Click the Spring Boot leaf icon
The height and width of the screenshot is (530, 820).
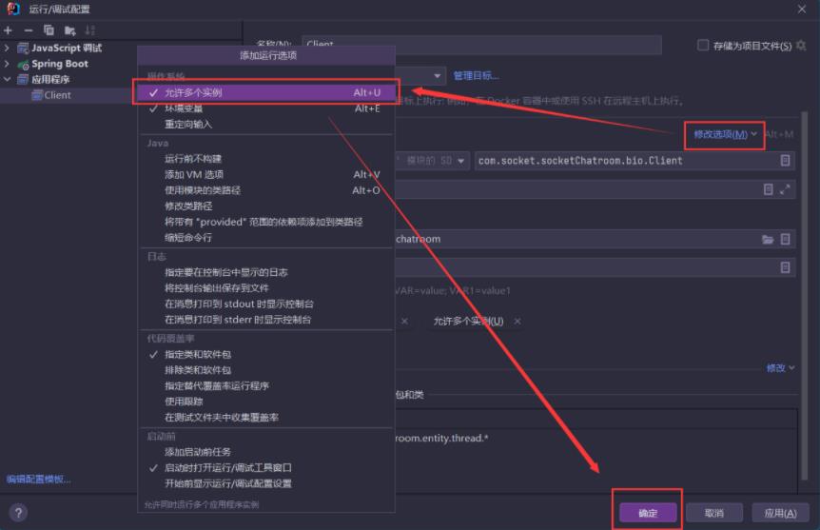click(23, 65)
